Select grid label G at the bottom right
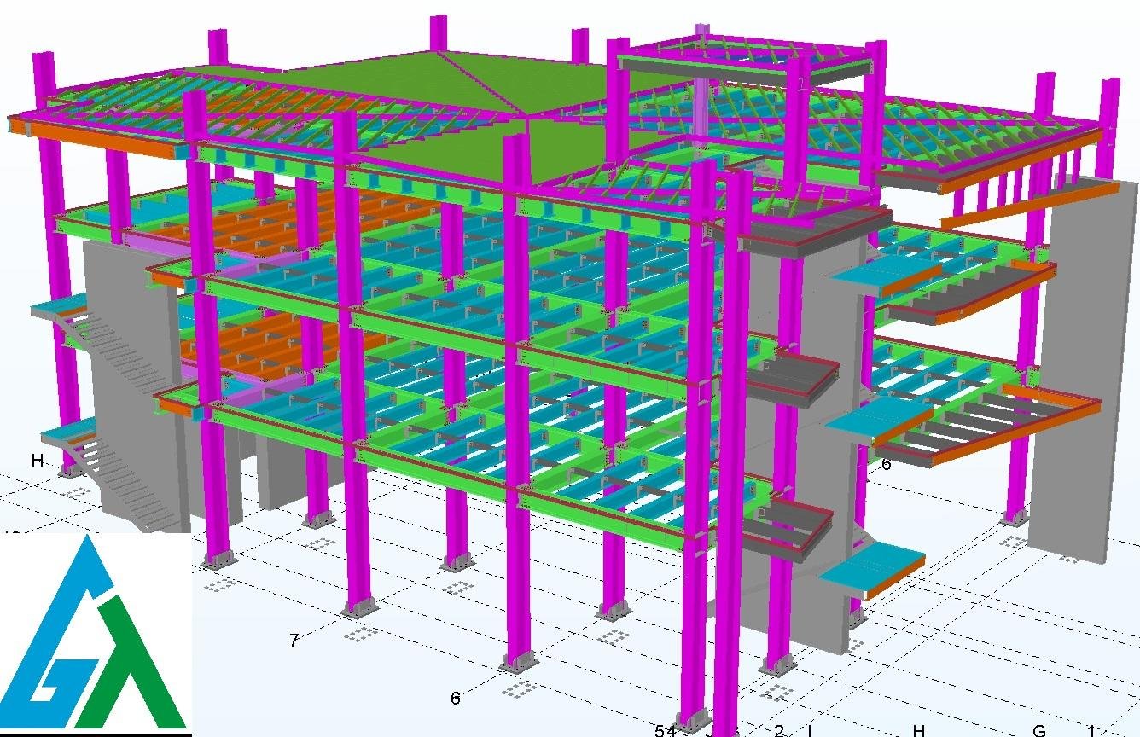This screenshot has width=1140, height=737. (1039, 730)
